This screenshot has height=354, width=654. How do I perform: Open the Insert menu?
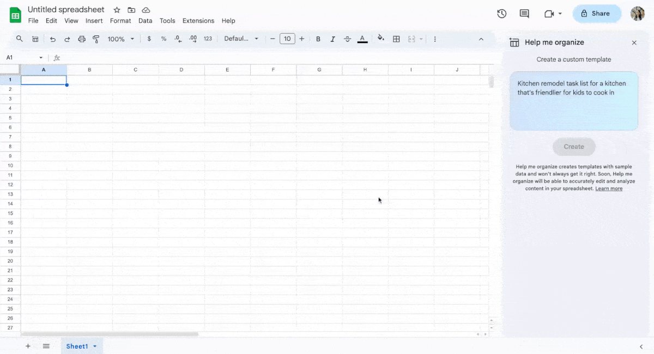pos(94,21)
